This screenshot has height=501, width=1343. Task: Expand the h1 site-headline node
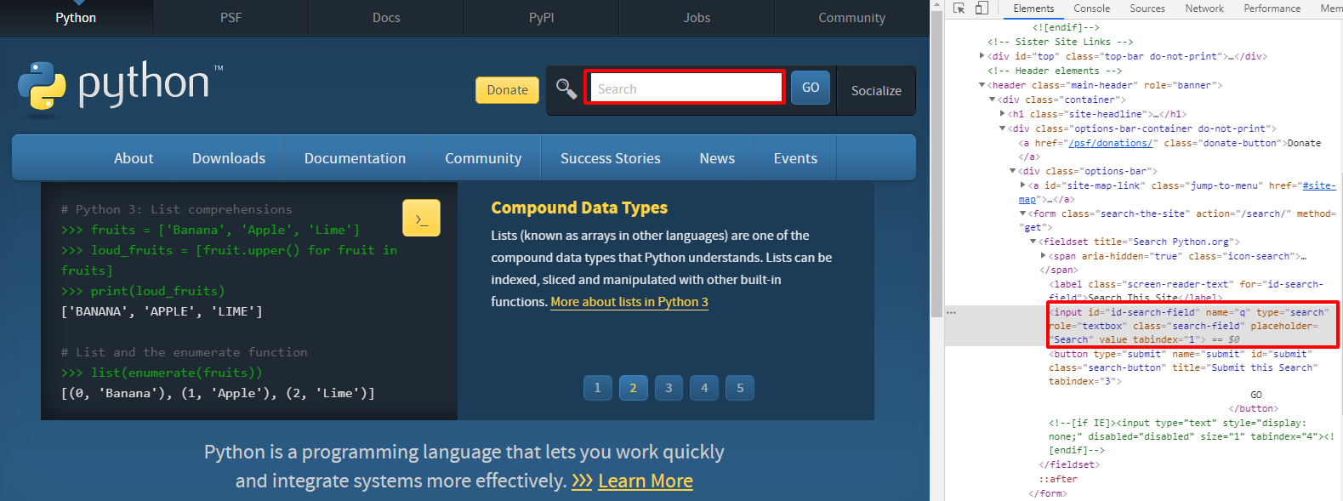1003,114
